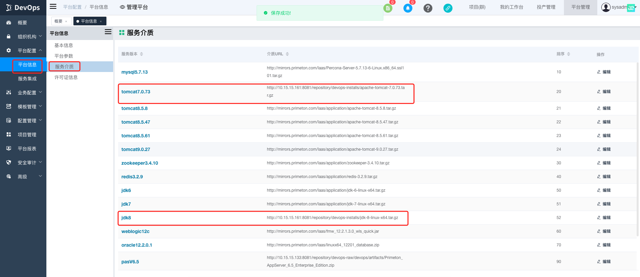Collapse the 平台信息 panel menu icon
Viewport: 640px width, 277px height.
point(108,32)
